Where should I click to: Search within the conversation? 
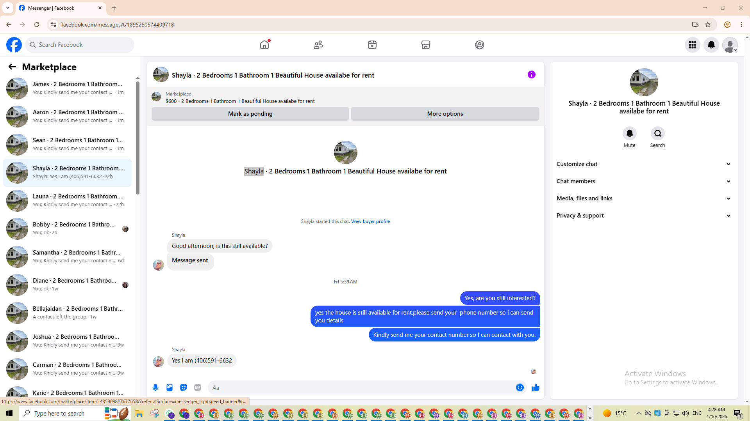tap(657, 134)
